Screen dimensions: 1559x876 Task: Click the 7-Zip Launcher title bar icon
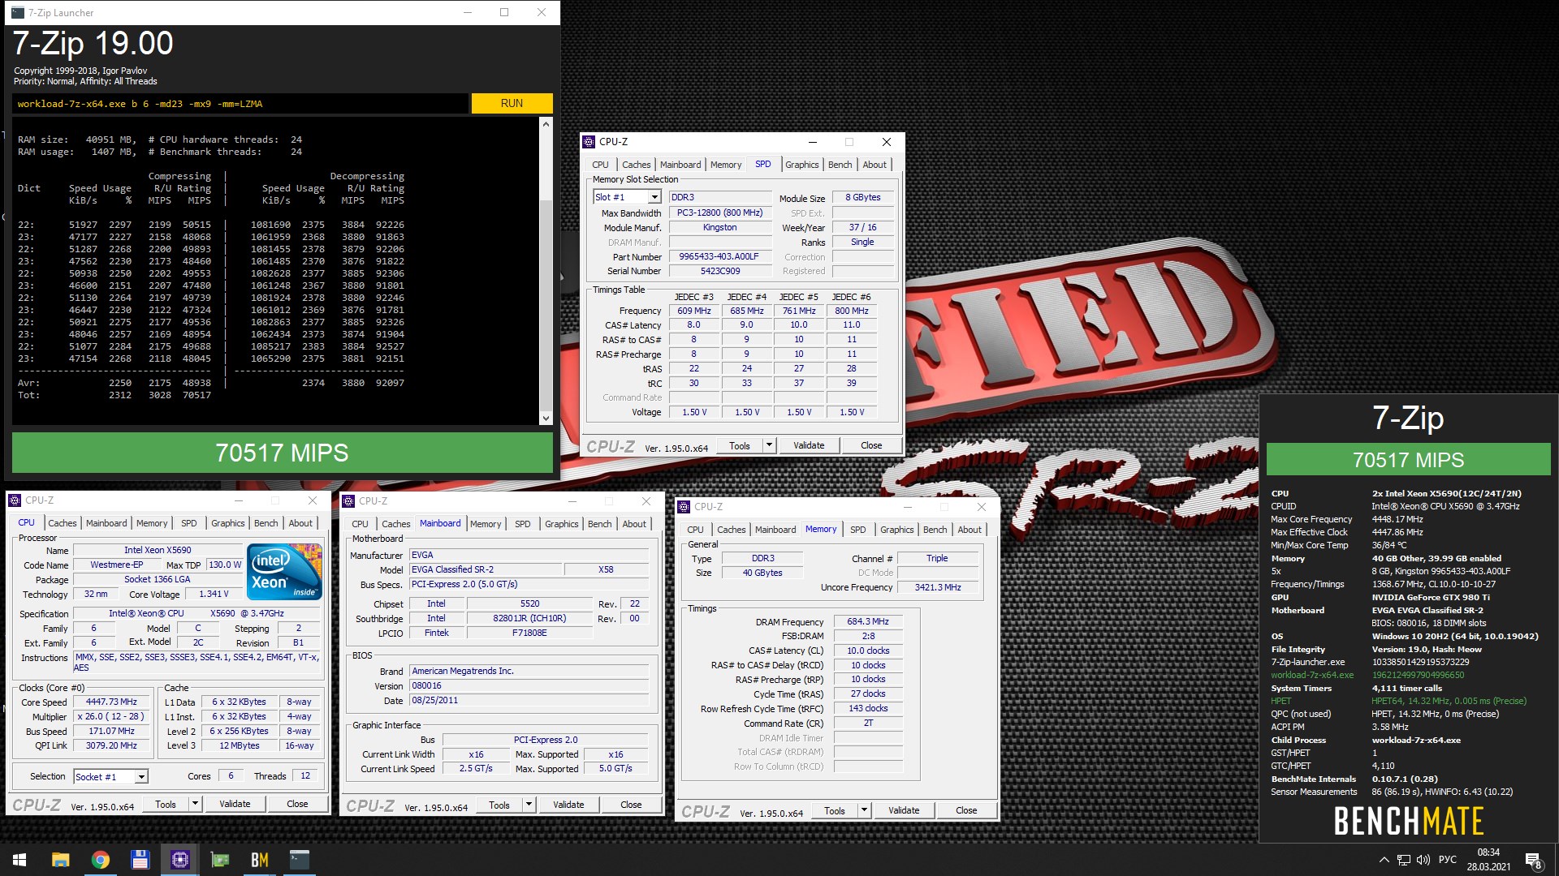click(18, 13)
